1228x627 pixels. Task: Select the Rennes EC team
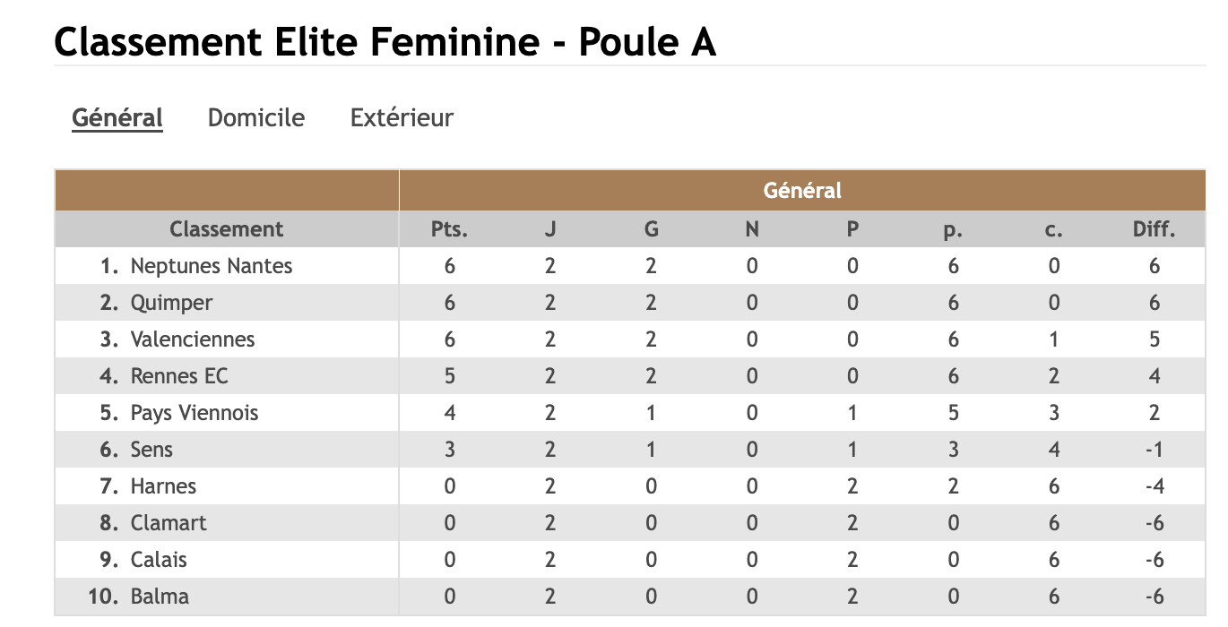tap(179, 376)
